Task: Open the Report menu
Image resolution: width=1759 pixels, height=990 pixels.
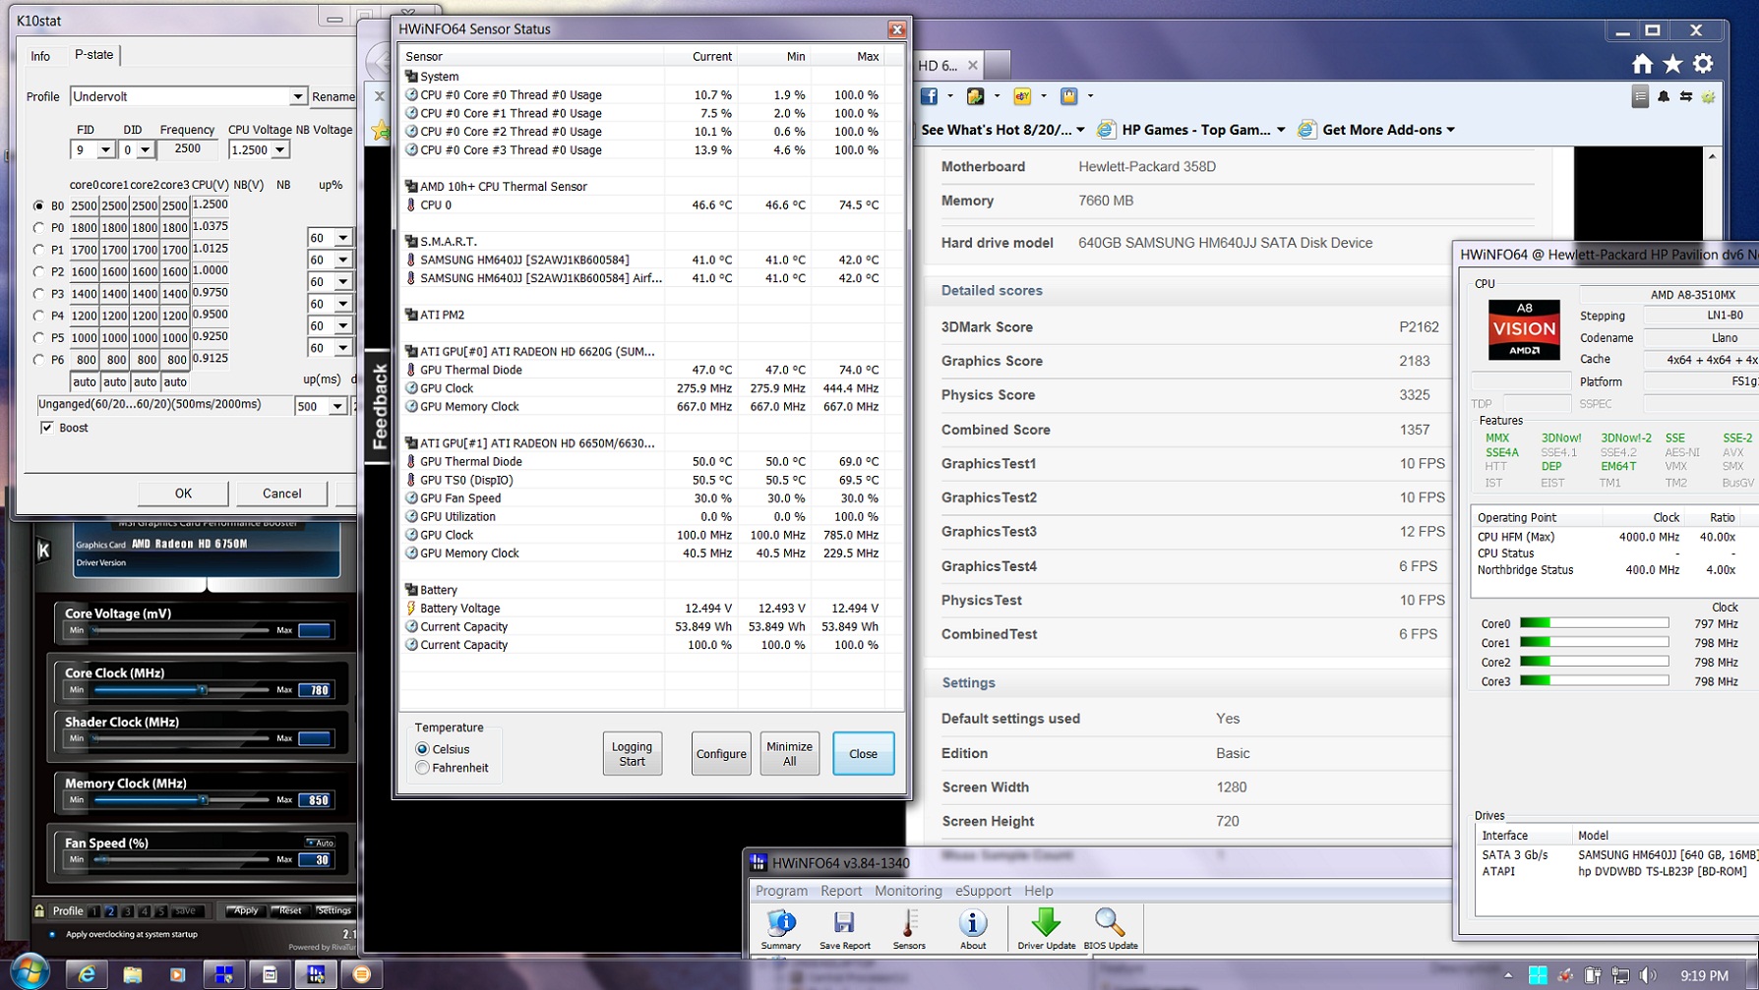Action: [x=841, y=891]
